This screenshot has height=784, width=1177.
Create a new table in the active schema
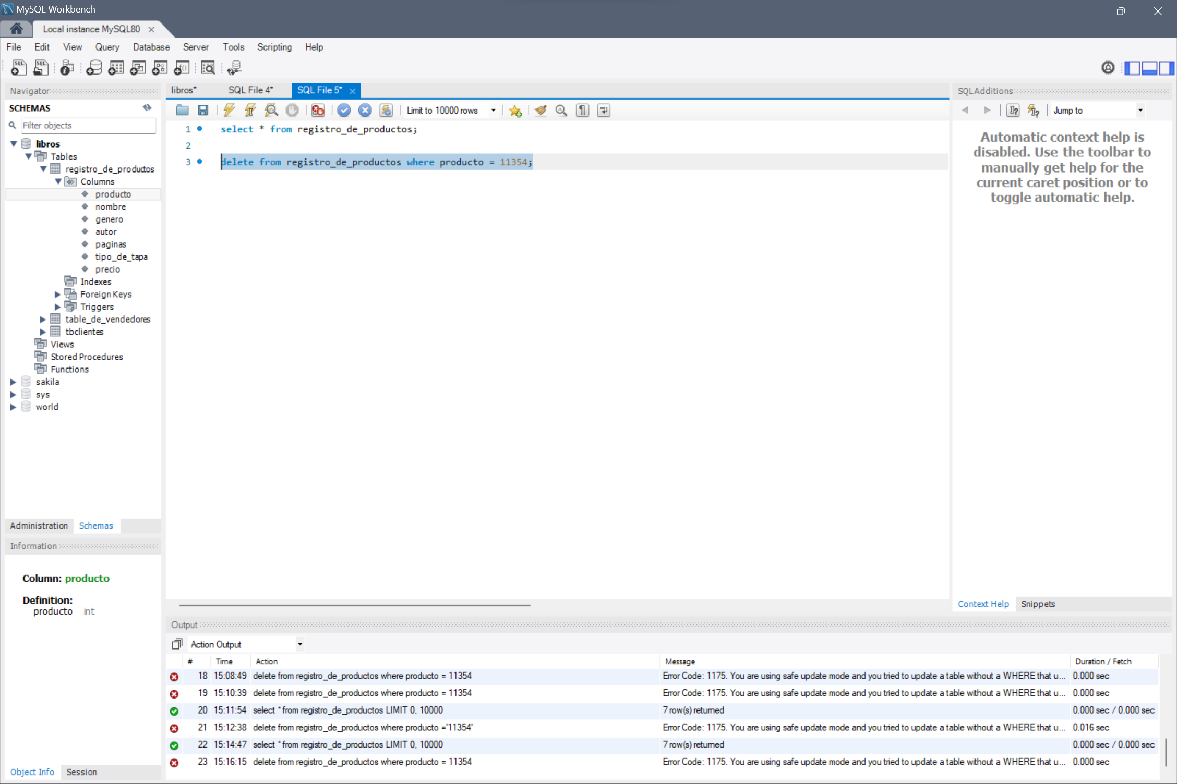pyautogui.click(x=116, y=68)
